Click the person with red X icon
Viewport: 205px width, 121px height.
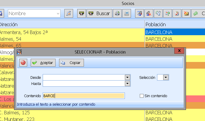pos(149,13)
